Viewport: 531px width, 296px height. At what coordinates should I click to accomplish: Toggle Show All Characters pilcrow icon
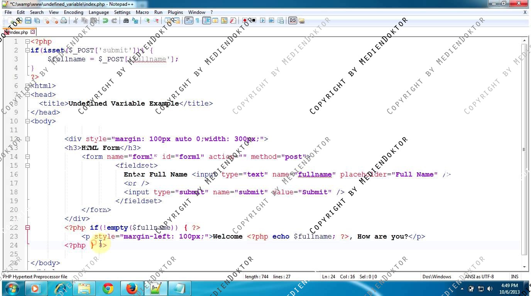pyautogui.click(x=197, y=21)
